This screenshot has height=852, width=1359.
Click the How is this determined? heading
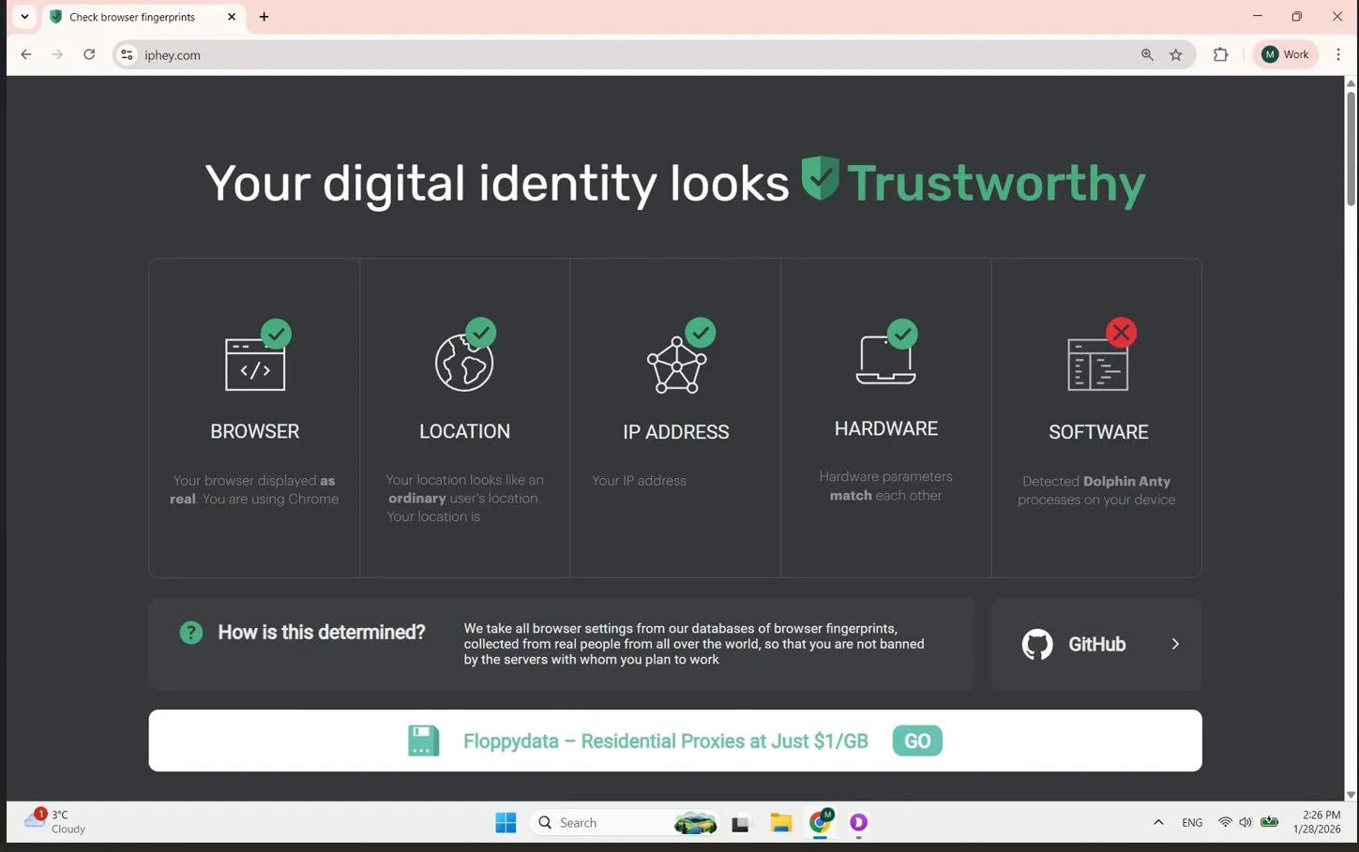coord(322,633)
